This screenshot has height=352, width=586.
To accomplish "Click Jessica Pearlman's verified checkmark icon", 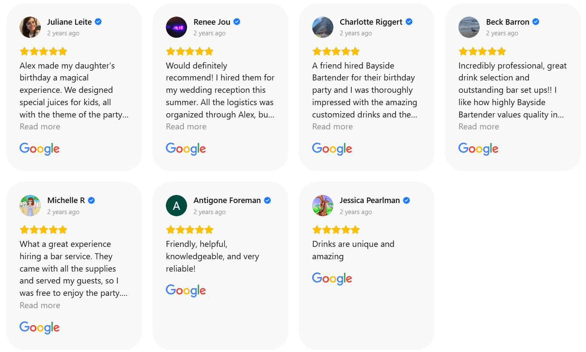I will pos(407,200).
